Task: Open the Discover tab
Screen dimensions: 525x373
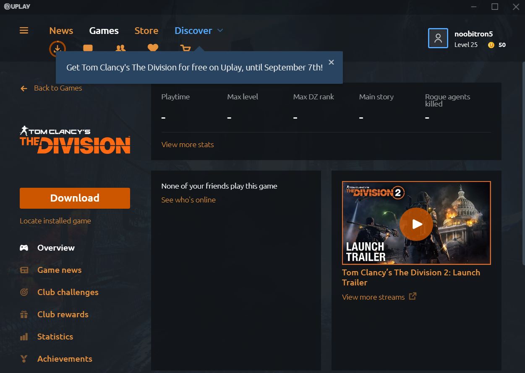Action: (x=193, y=31)
